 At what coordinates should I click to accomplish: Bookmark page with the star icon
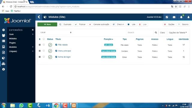176,7
